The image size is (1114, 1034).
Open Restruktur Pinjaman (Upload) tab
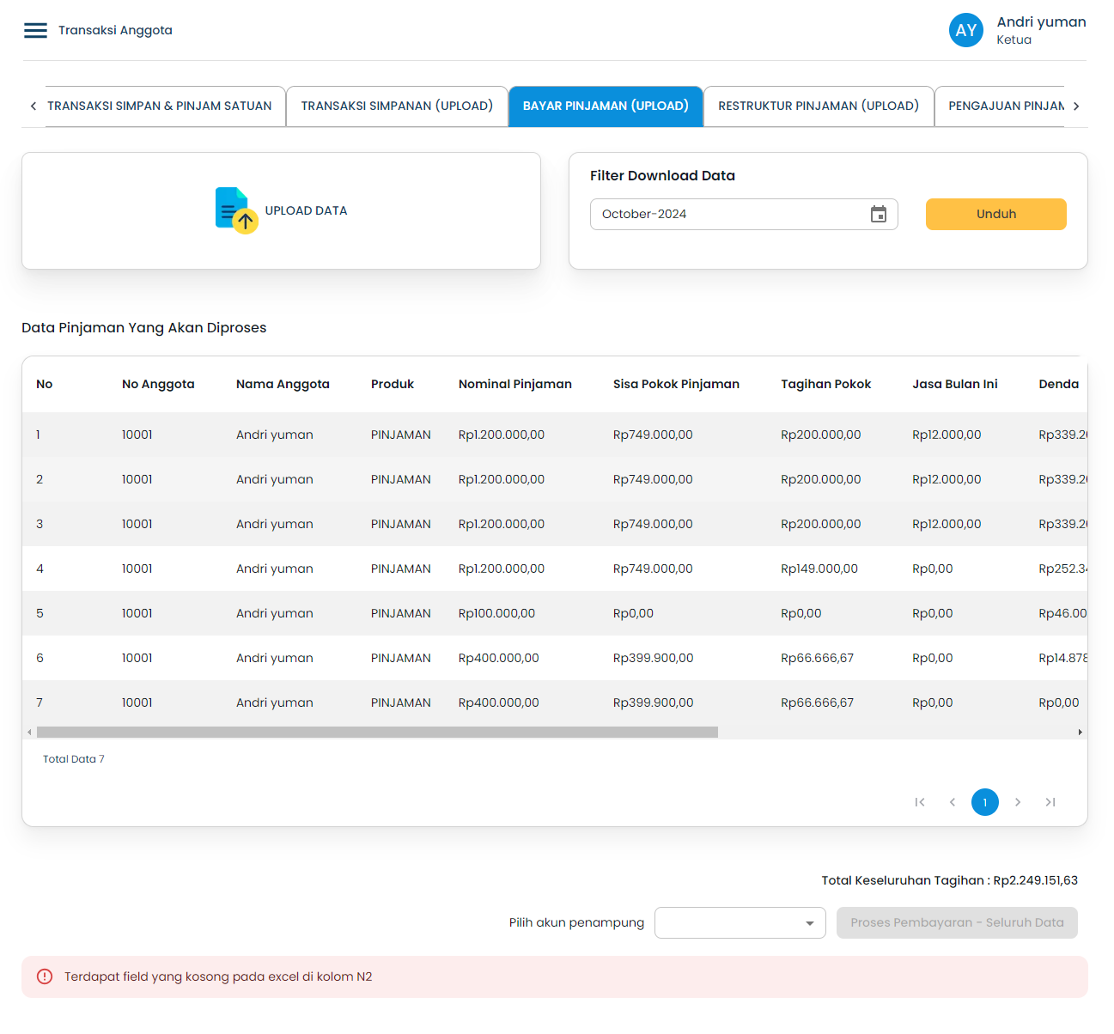pyautogui.click(x=818, y=106)
